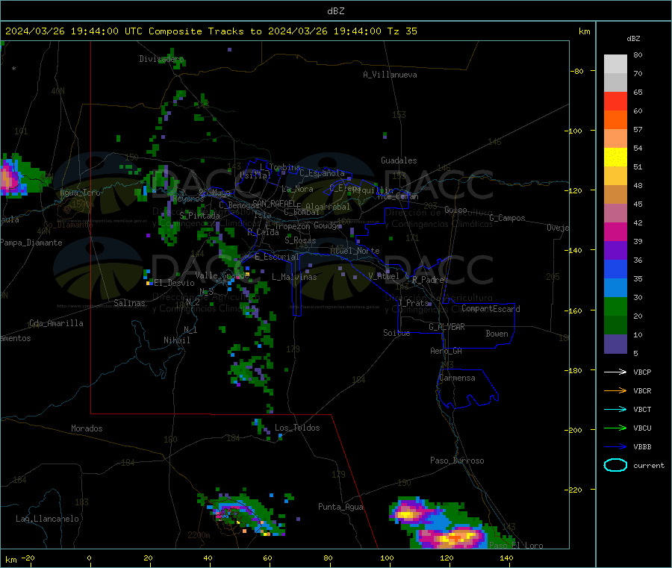Click the 140 tick on horizontal axis
The image size is (672, 568).
(506, 558)
